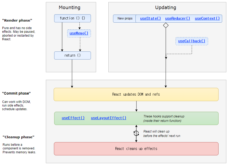Click 'Pure and has no side effects' description
This screenshot has height=165, width=230.
tap(19, 34)
